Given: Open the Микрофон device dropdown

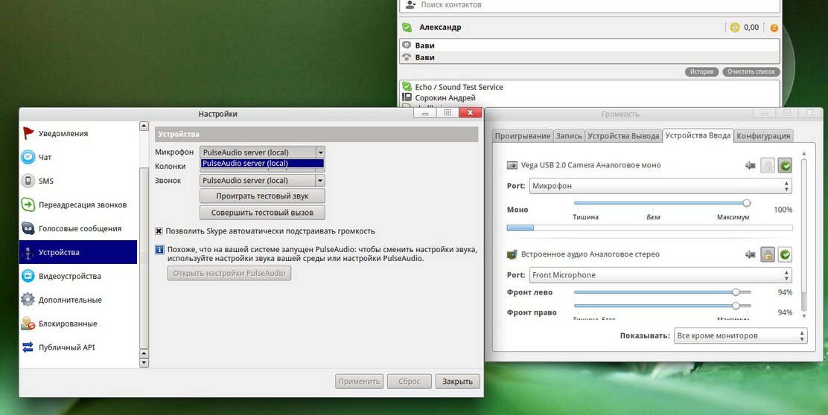Looking at the screenshot, I should [x=262, y=152].
